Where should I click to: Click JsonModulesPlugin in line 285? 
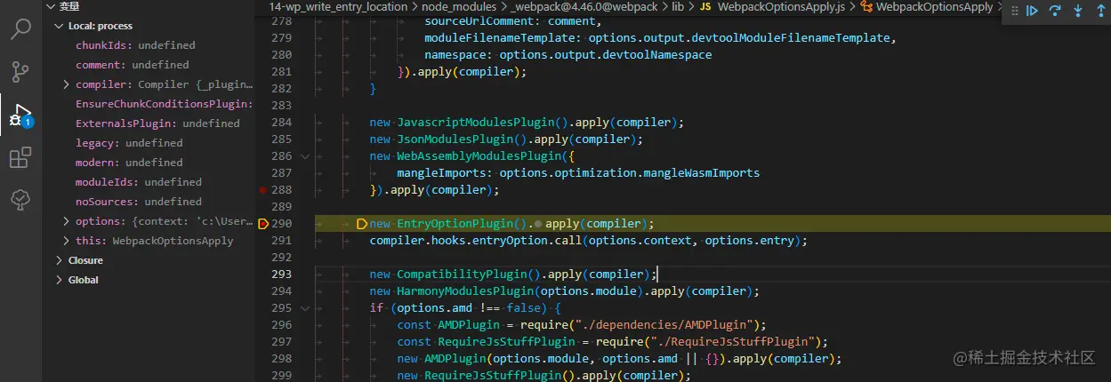coord(455,139)
